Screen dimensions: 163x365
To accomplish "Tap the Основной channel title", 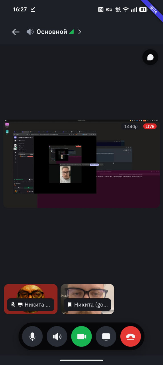I will (52, 32).
